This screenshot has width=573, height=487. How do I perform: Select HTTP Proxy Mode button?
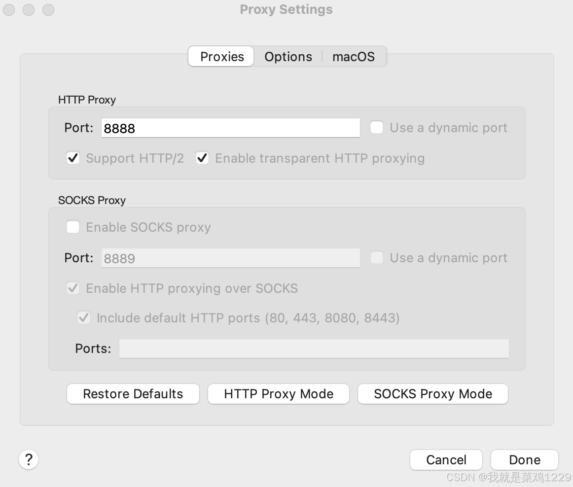[279, 394]
